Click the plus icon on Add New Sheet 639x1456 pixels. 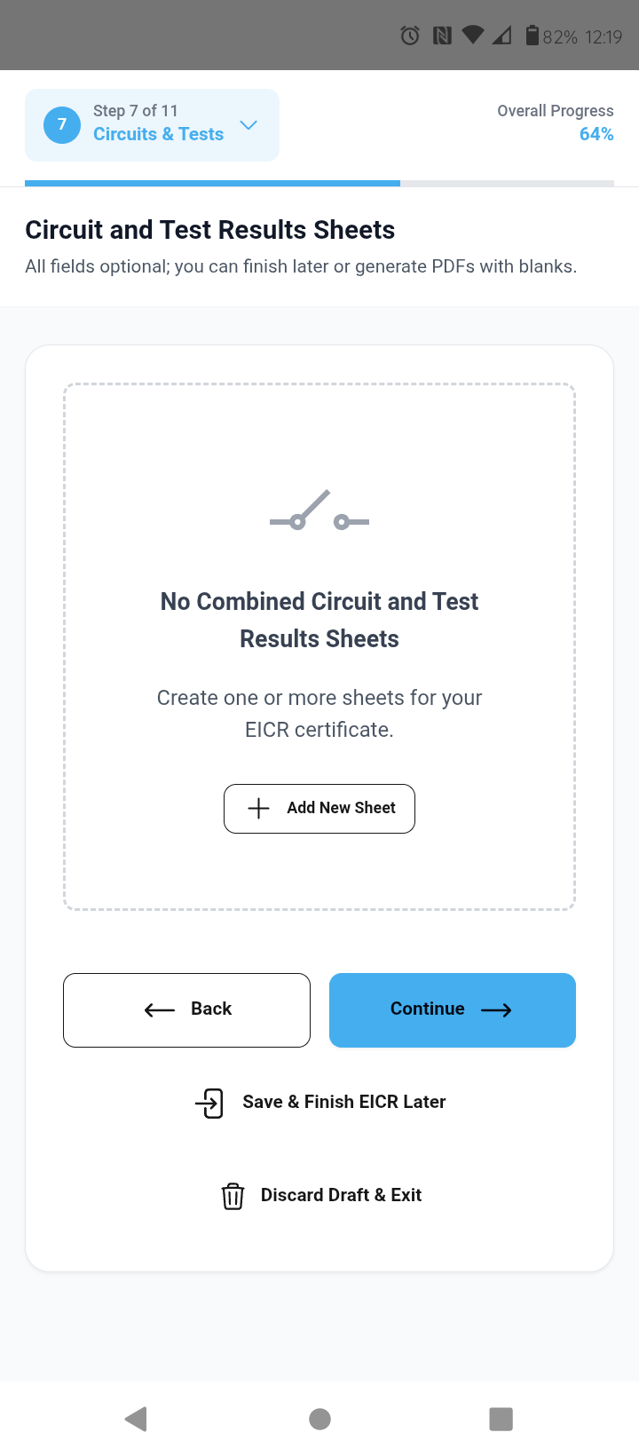258,808
